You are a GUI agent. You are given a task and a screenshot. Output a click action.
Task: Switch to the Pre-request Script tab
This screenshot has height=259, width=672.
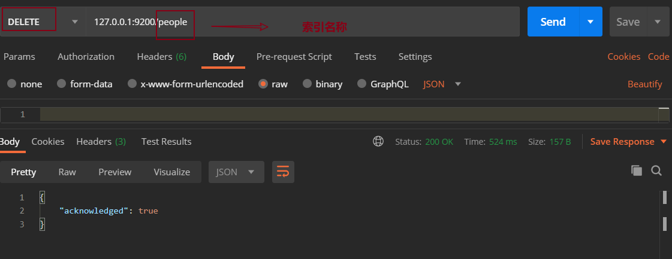point(294,57)
